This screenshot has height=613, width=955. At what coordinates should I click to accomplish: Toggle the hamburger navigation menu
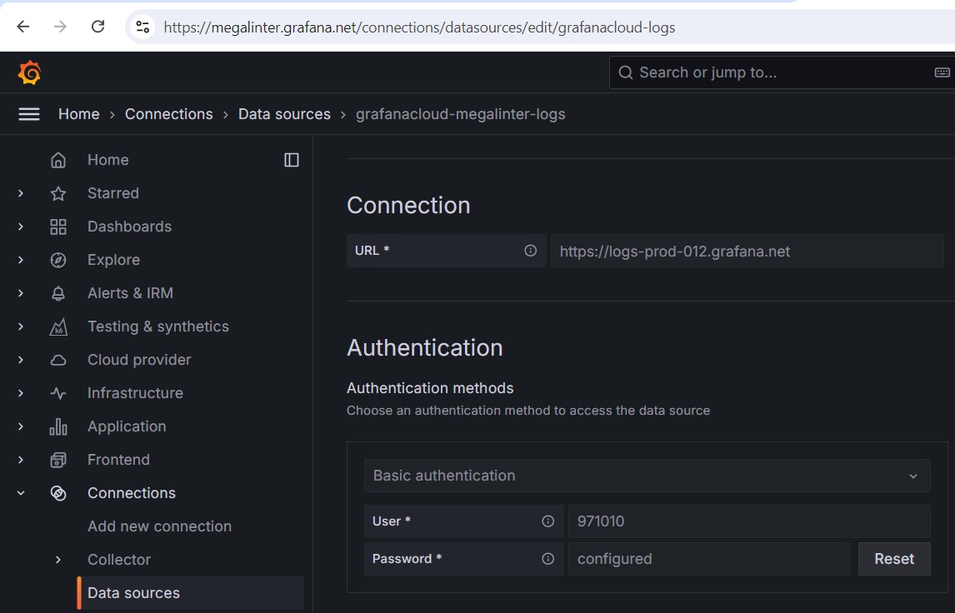coord(29,114)
